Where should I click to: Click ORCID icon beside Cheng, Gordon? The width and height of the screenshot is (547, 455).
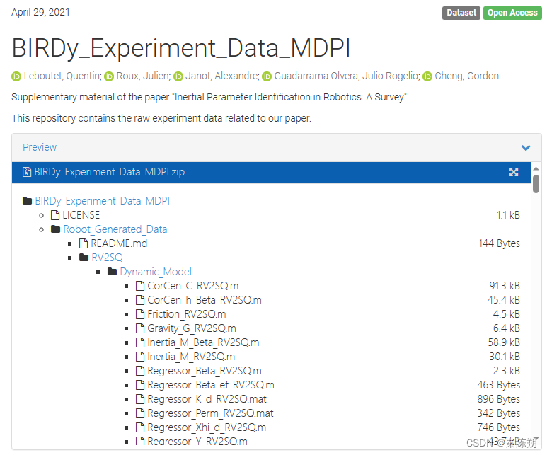pyautogui.click(x=427, y=76)
